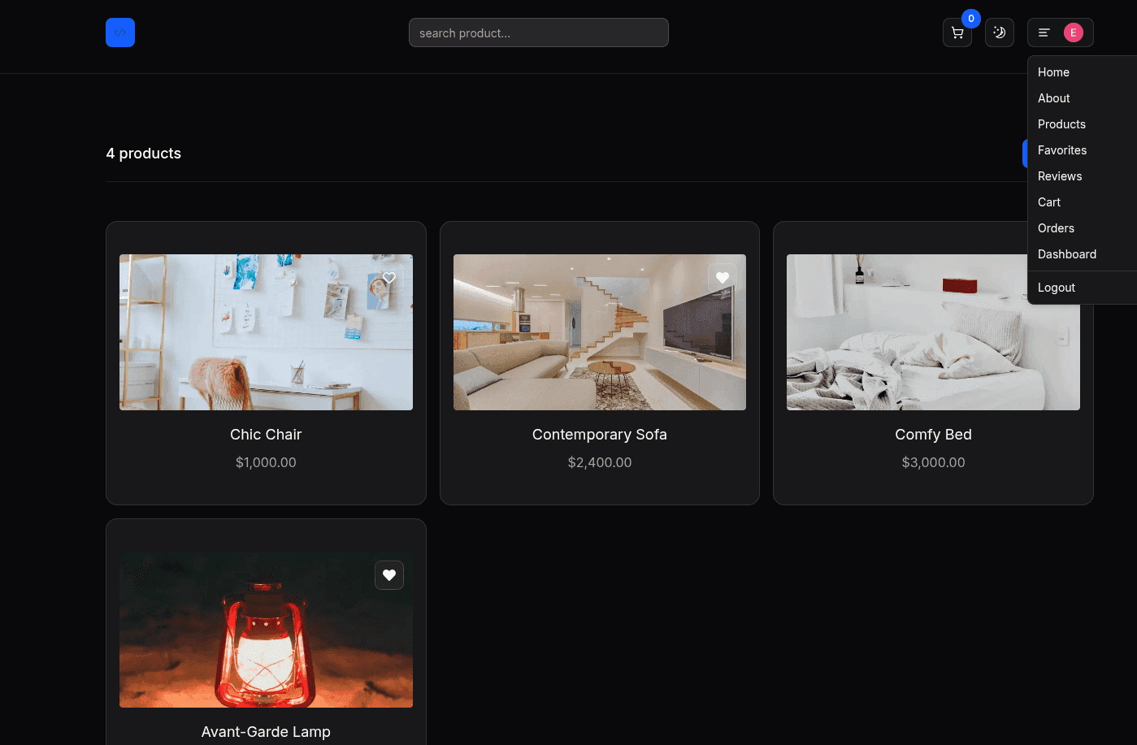Toggle dark mode with moon icon
1137x745 pixels.
(x=999, y=32)
